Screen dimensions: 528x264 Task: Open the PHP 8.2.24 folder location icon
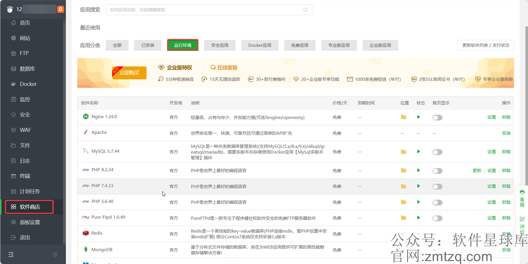[x=403, y=170]
